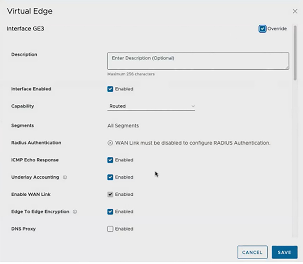The image size is (303, 264).
Task: Click the Cancel button
Action: pyautogui.click(x=252, y=252)
